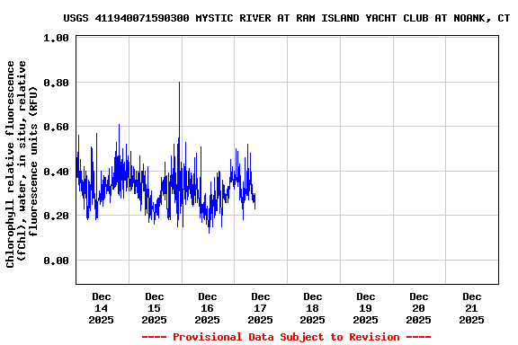Click the Dec 16 2025 date label

207,308
